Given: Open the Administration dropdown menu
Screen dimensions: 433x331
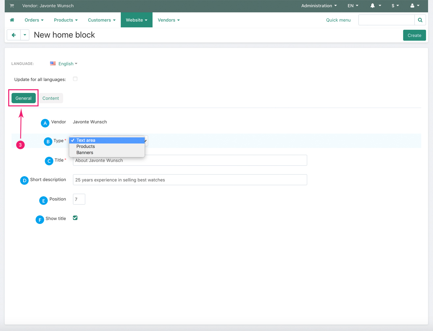Looking at the screenshot, I should point(319,6).
